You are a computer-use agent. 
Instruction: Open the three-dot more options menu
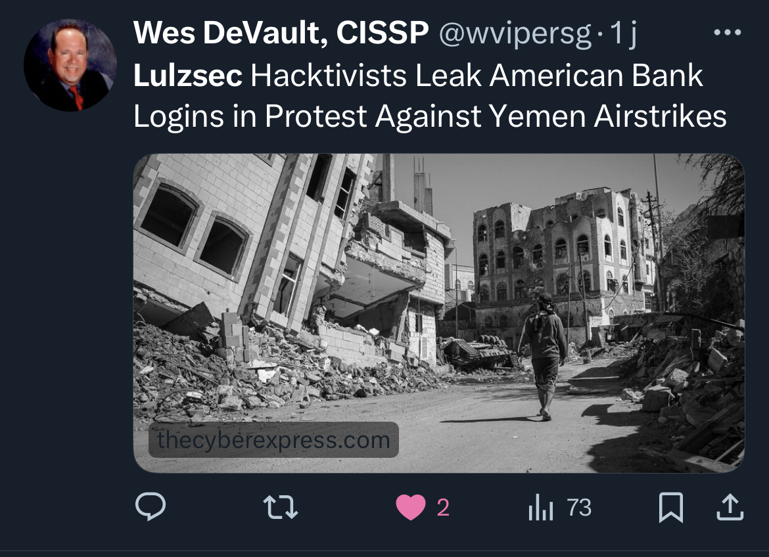click(x=728, y=32)
